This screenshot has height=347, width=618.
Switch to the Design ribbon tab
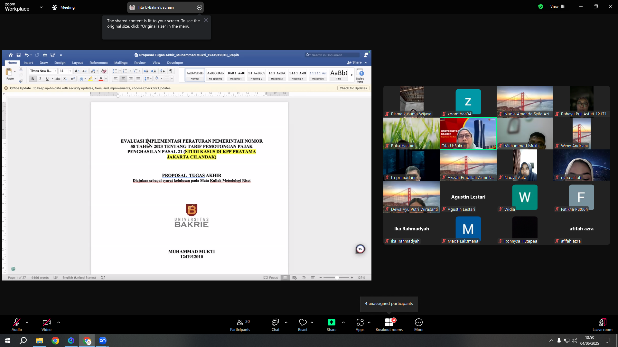(x=60, y=63)
